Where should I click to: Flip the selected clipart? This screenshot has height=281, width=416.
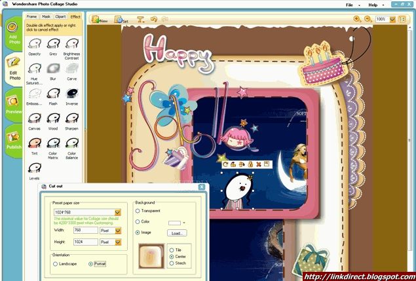(x=242, y=164)
